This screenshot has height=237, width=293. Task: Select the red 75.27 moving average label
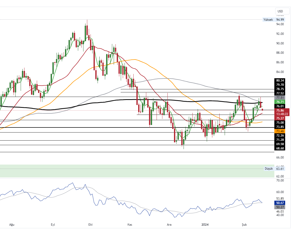[x=280, y=118]
